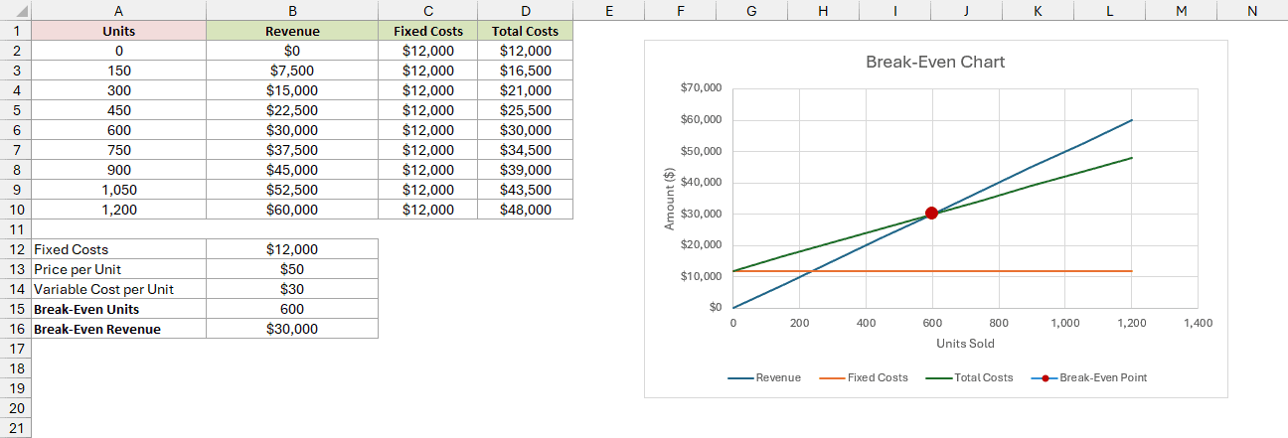This screenshot has height=438, width=1288.
Task: Select row 11 header
Action: coord(16,229)
